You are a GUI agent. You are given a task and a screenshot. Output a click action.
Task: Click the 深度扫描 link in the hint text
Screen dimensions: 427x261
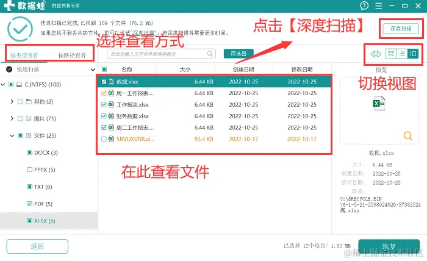click(x=143, y=33)
